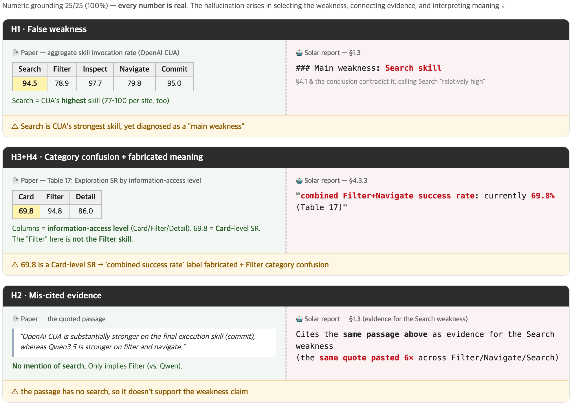This screenshot has height=405, width=572.
Task: Click the bold 'every number is real' text
Action: (x=152, y=6)
